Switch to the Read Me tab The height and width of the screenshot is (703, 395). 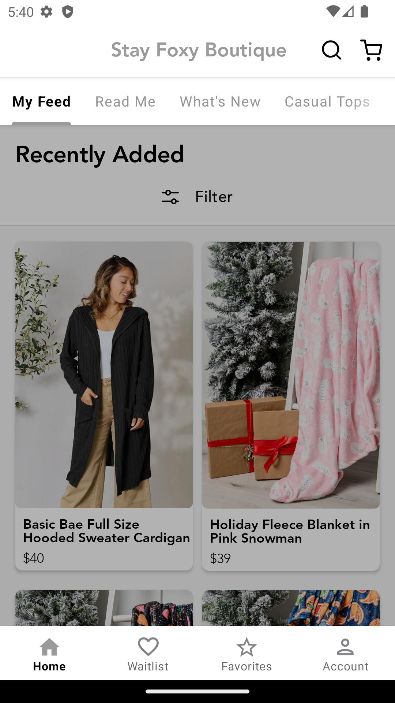point(125,101)
